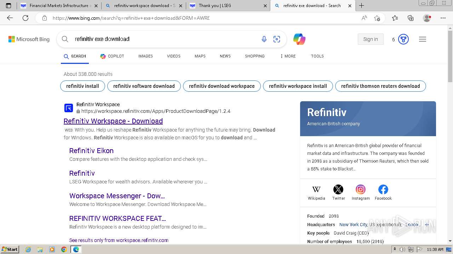Image resolution: width=453 pixels, height=254 pixels.
Task: Open New York City headquarters link
Action: point(353,225)
